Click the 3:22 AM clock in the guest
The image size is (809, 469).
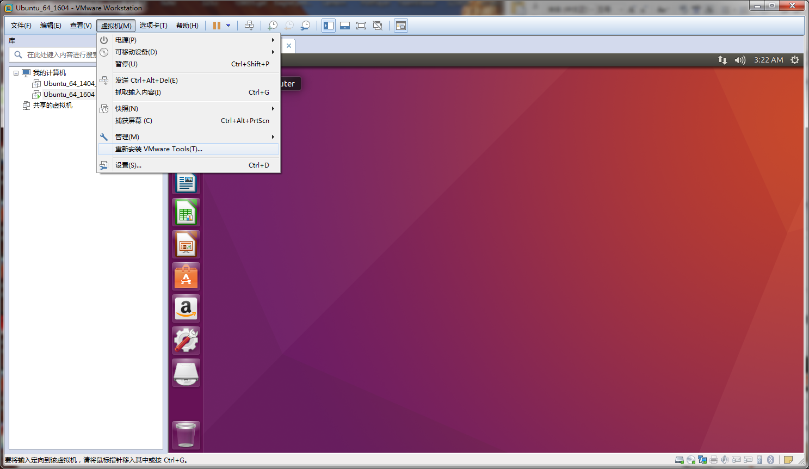[768, 60]
